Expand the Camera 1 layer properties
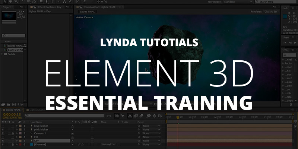The image size is (298, 149). coord(17,133)
